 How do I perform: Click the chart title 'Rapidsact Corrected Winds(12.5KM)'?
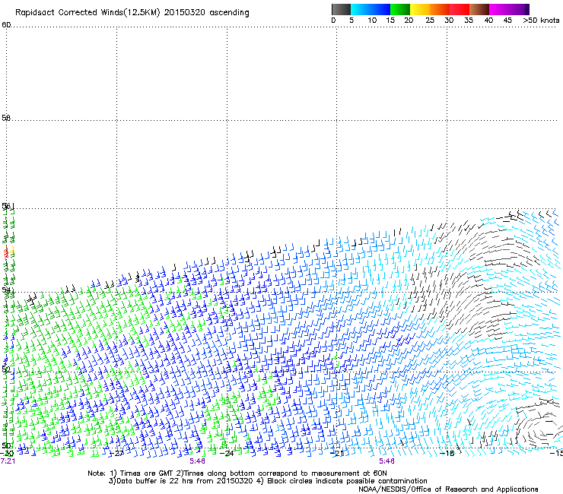(x=87, y=13)
